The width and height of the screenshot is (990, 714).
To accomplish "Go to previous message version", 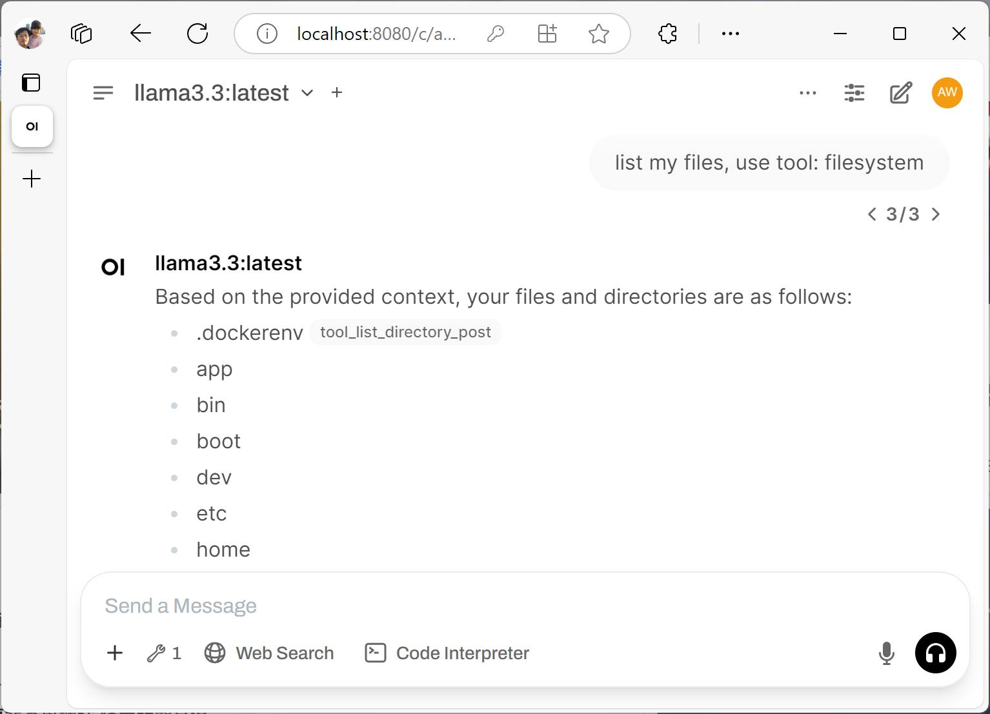I will (x=872, y=214).
